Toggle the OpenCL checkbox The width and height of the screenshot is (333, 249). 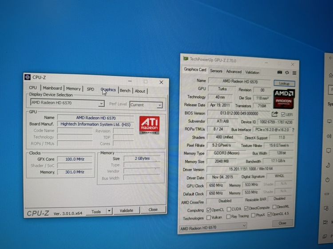(209, 210)
